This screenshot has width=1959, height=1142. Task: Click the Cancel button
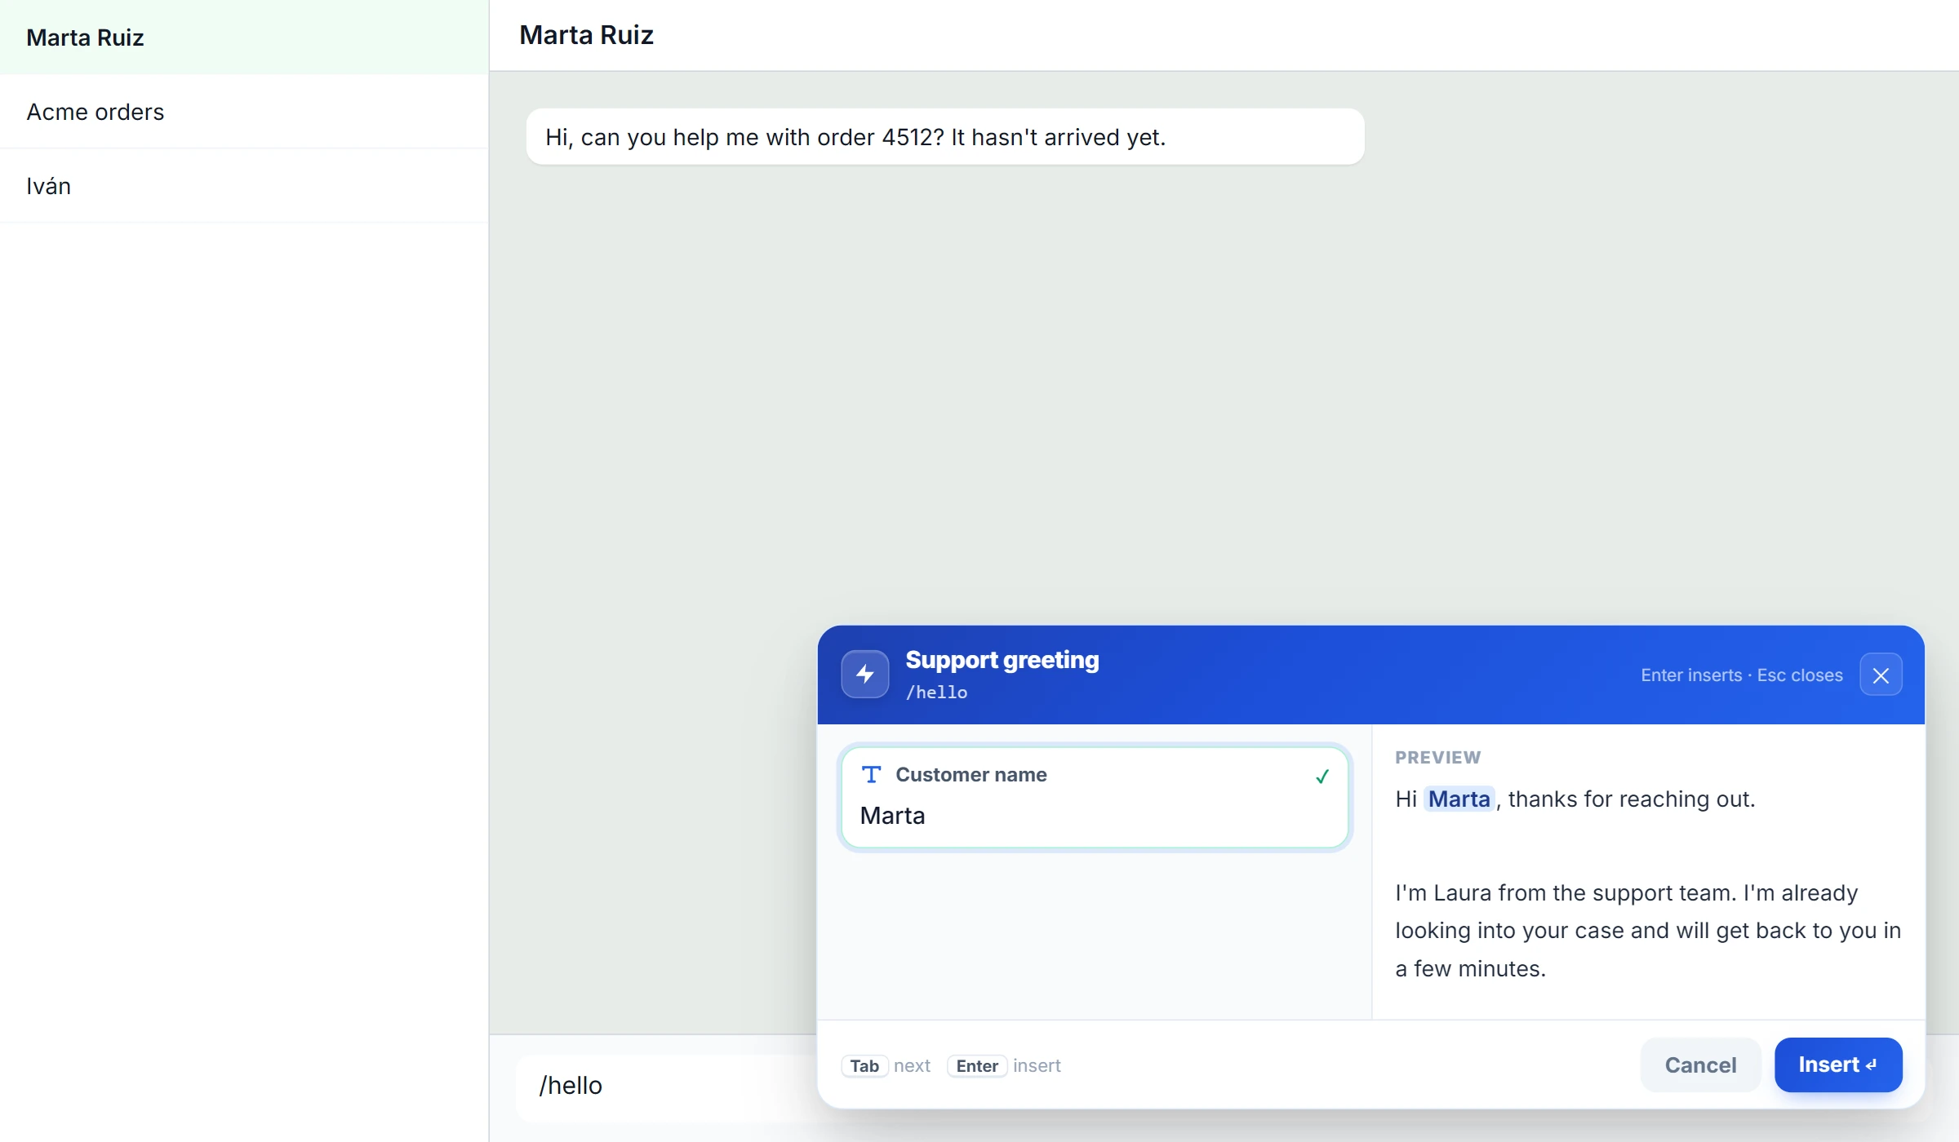[x=1700, y=1065]
